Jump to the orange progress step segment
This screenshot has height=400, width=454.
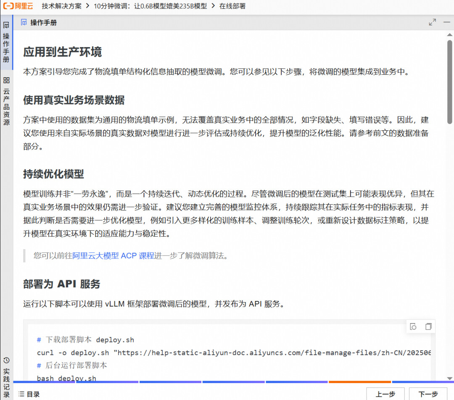[359, 382]
